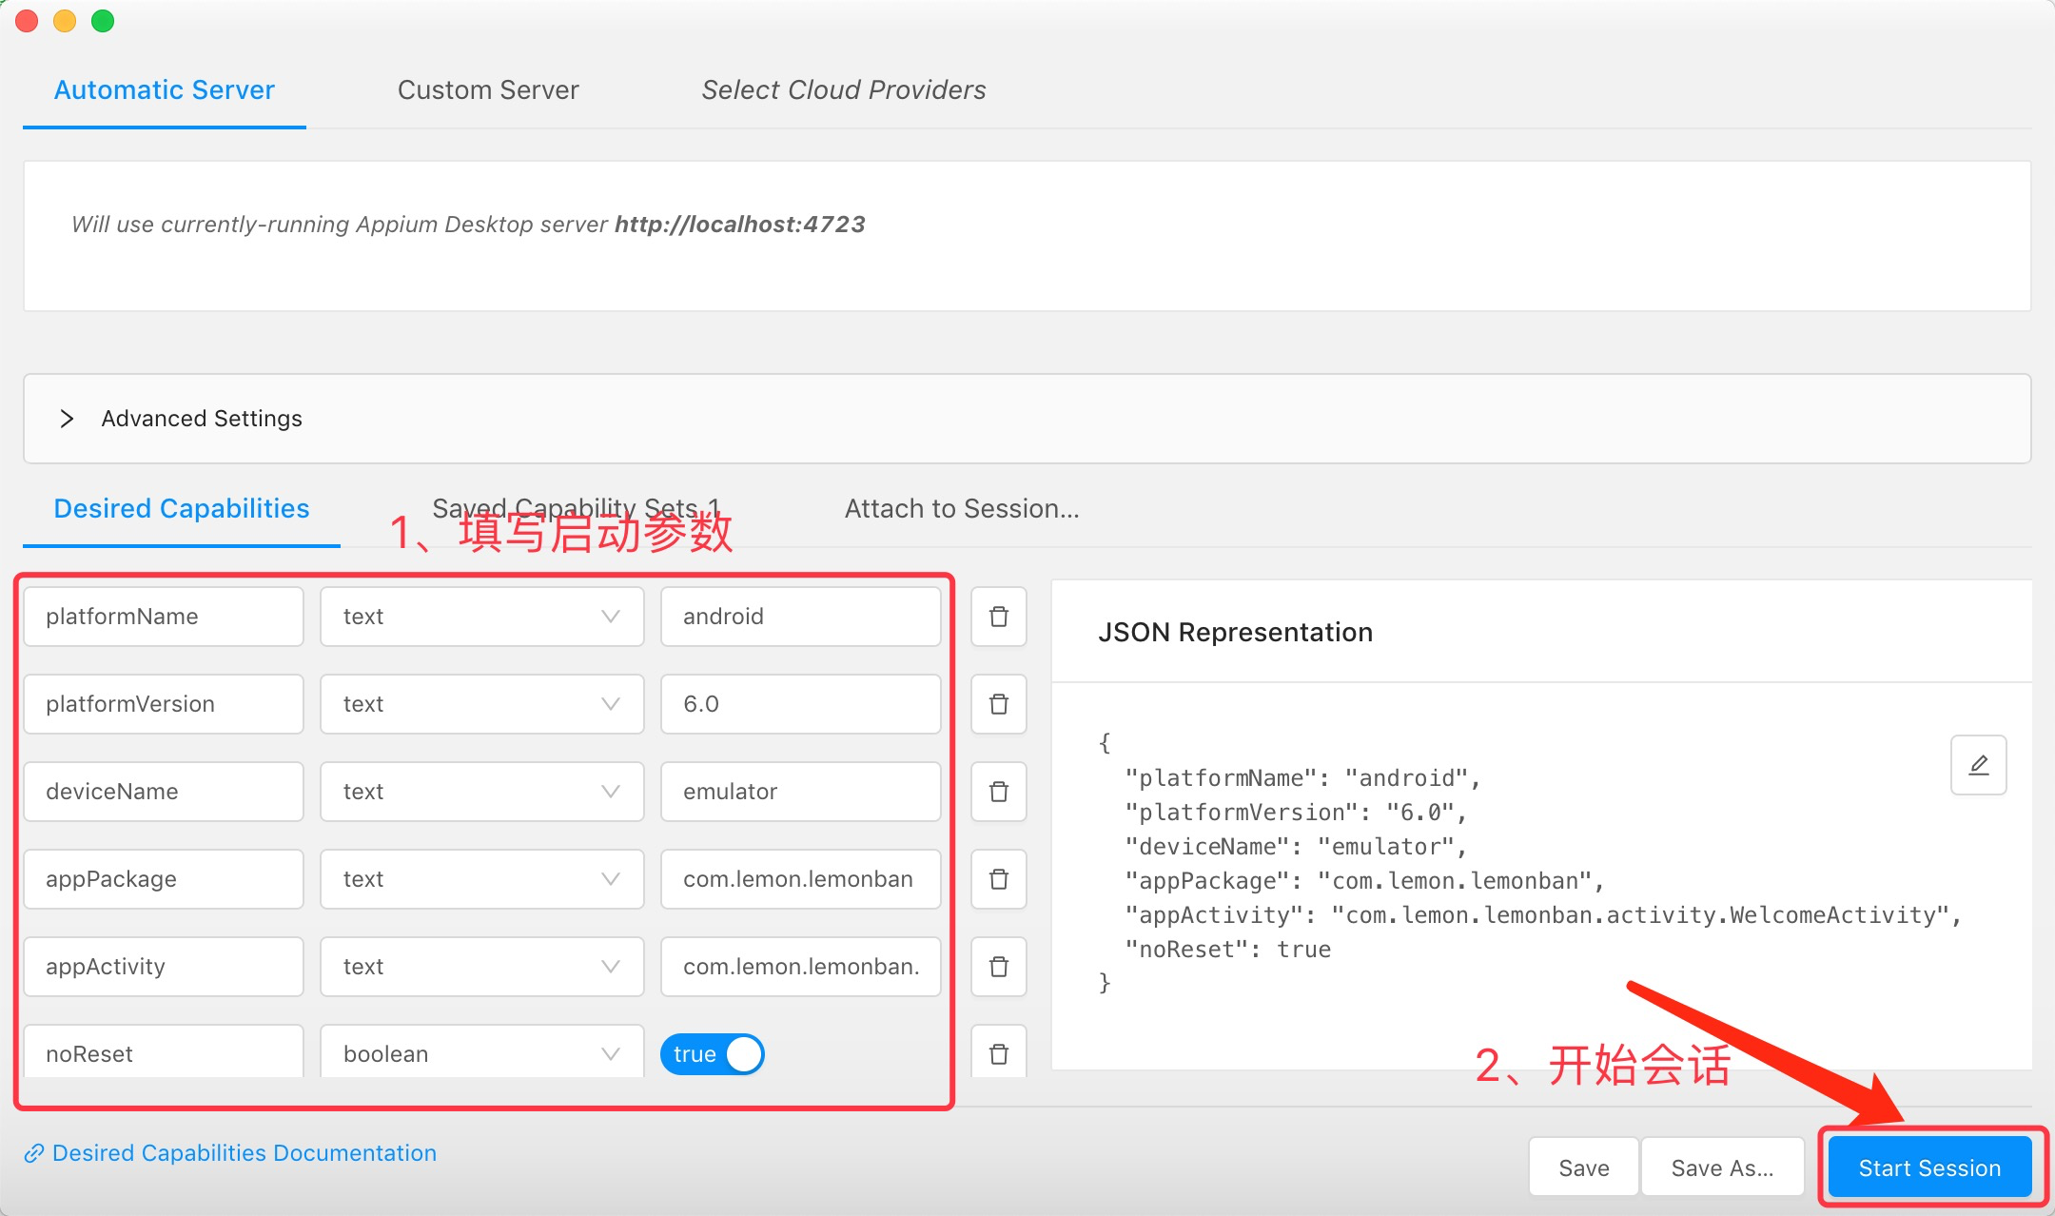Delete the platformVersion capability row
Screen dimensions: 2055x1216
[x=998, y=704]
